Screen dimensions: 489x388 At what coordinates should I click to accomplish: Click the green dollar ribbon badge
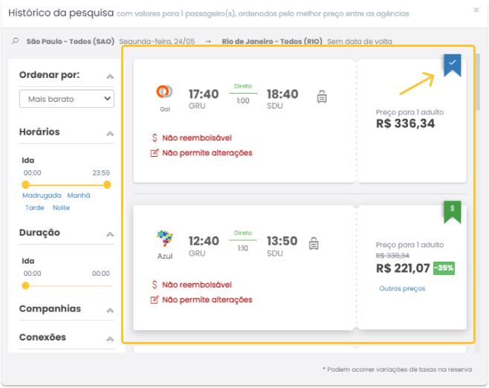[x=452, y=211]
